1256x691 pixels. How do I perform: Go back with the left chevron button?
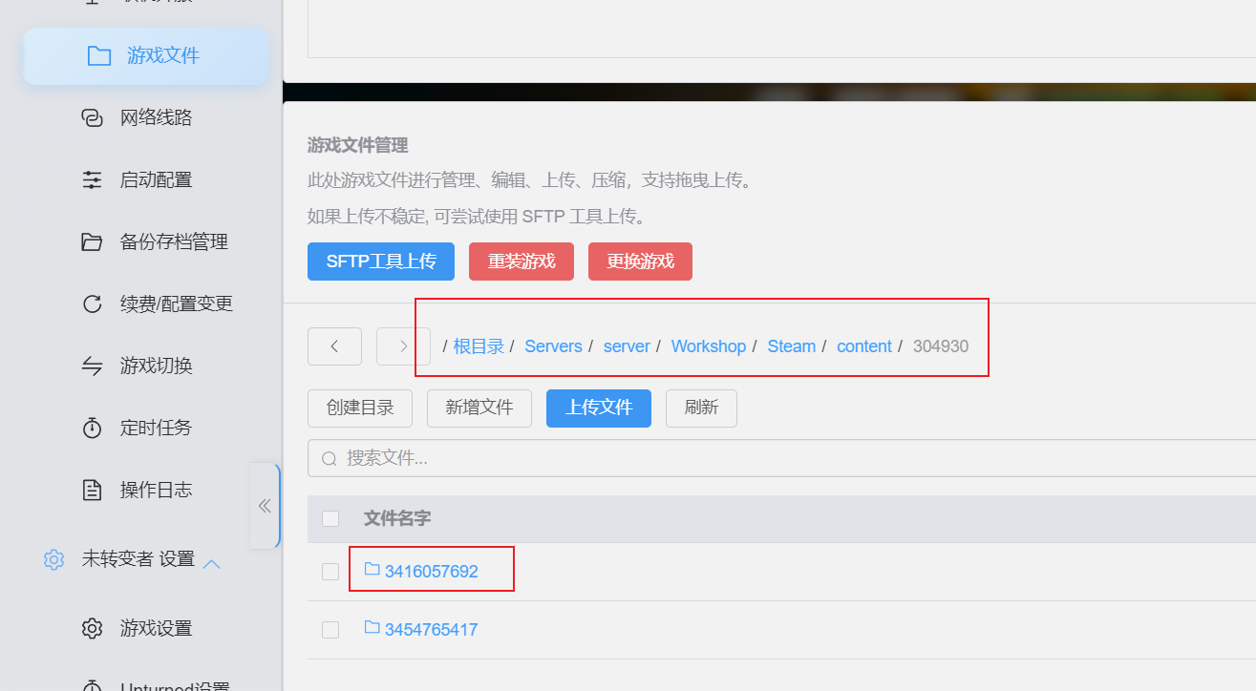pyautogui.click(x=334, y=346)
